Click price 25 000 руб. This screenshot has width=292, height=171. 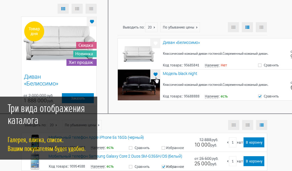206,164
